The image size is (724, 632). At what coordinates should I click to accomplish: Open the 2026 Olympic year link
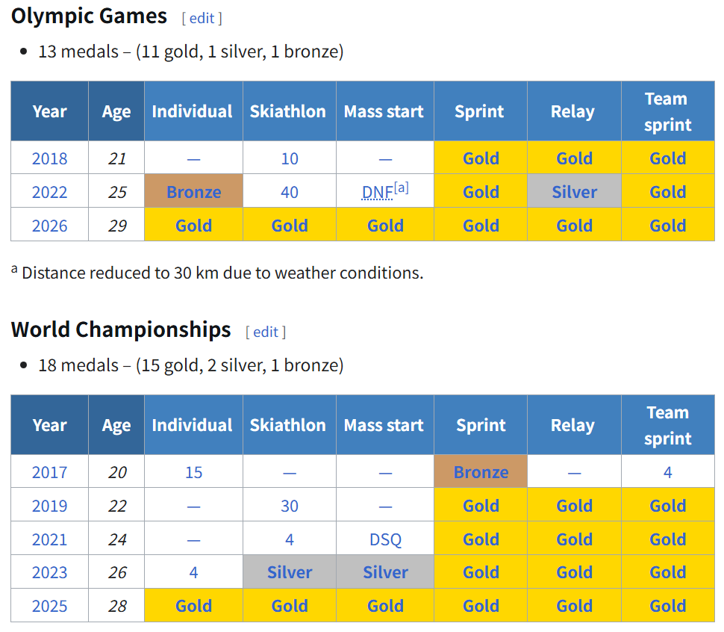tap(49, 226)
